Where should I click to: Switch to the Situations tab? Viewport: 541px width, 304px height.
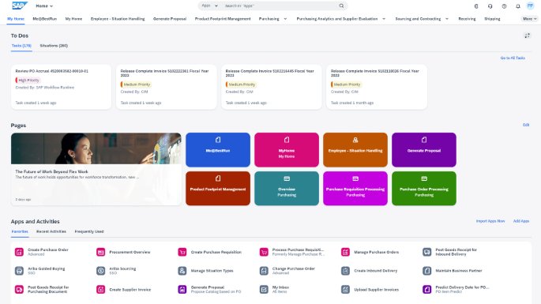click(x=54, y=46)
